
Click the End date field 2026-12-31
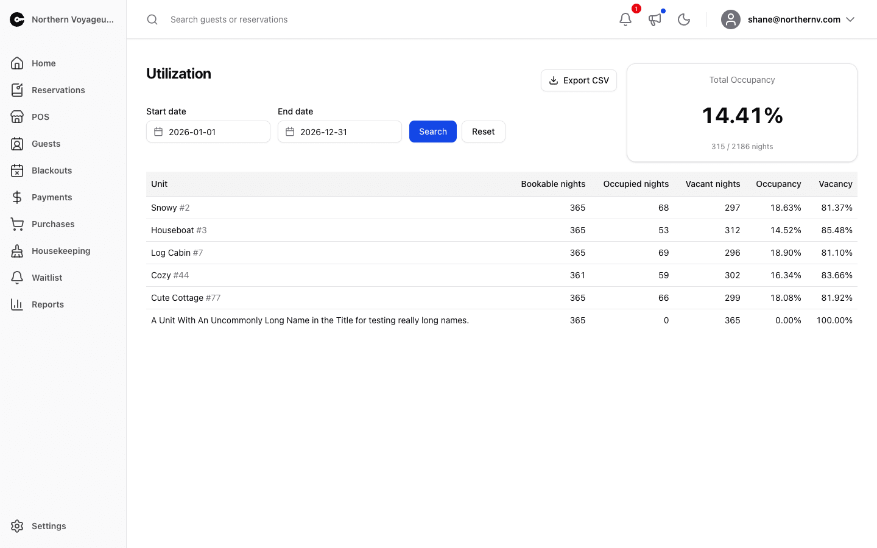340,132
